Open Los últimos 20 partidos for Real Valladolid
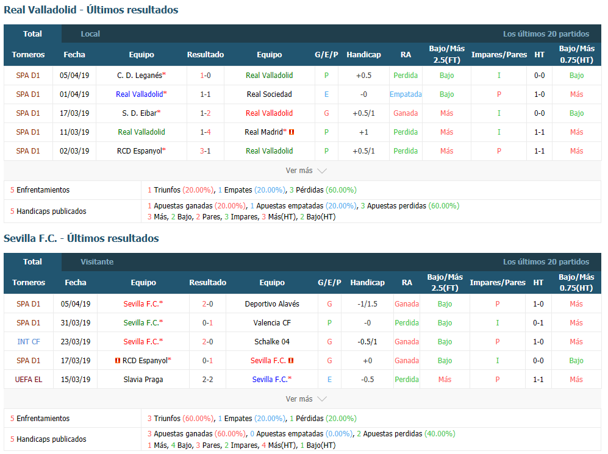This screenshot has width=608, height=454. pyautogui.click(x=546, y=34)
